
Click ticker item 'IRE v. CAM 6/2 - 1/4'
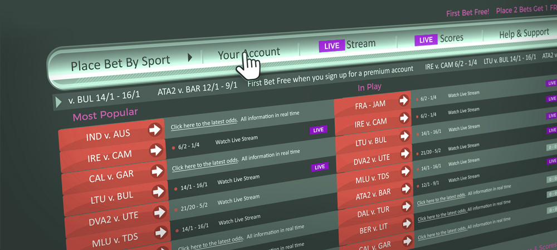coord(451,64)
